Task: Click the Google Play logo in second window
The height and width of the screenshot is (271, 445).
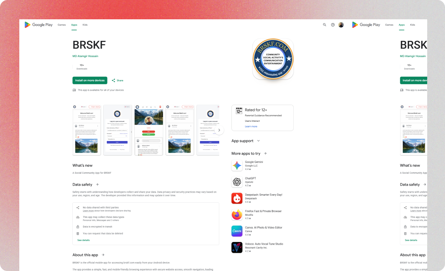Action: 366,25
